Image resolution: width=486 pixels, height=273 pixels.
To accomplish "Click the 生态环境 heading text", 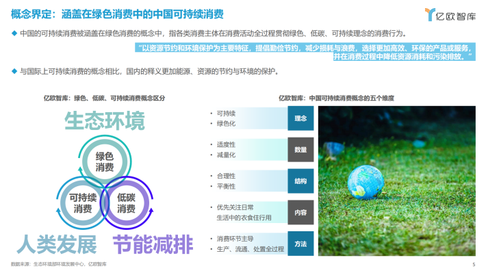I will coord(105,121).
